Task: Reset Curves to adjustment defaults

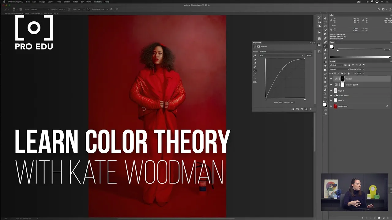Action: (x=302, y=109)
